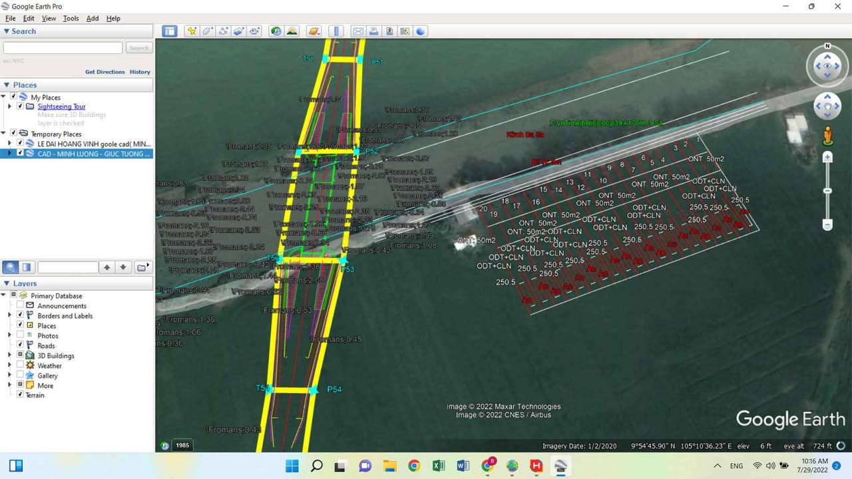Open the Tools menu
852x479 pixels.
tap(71, 19)
